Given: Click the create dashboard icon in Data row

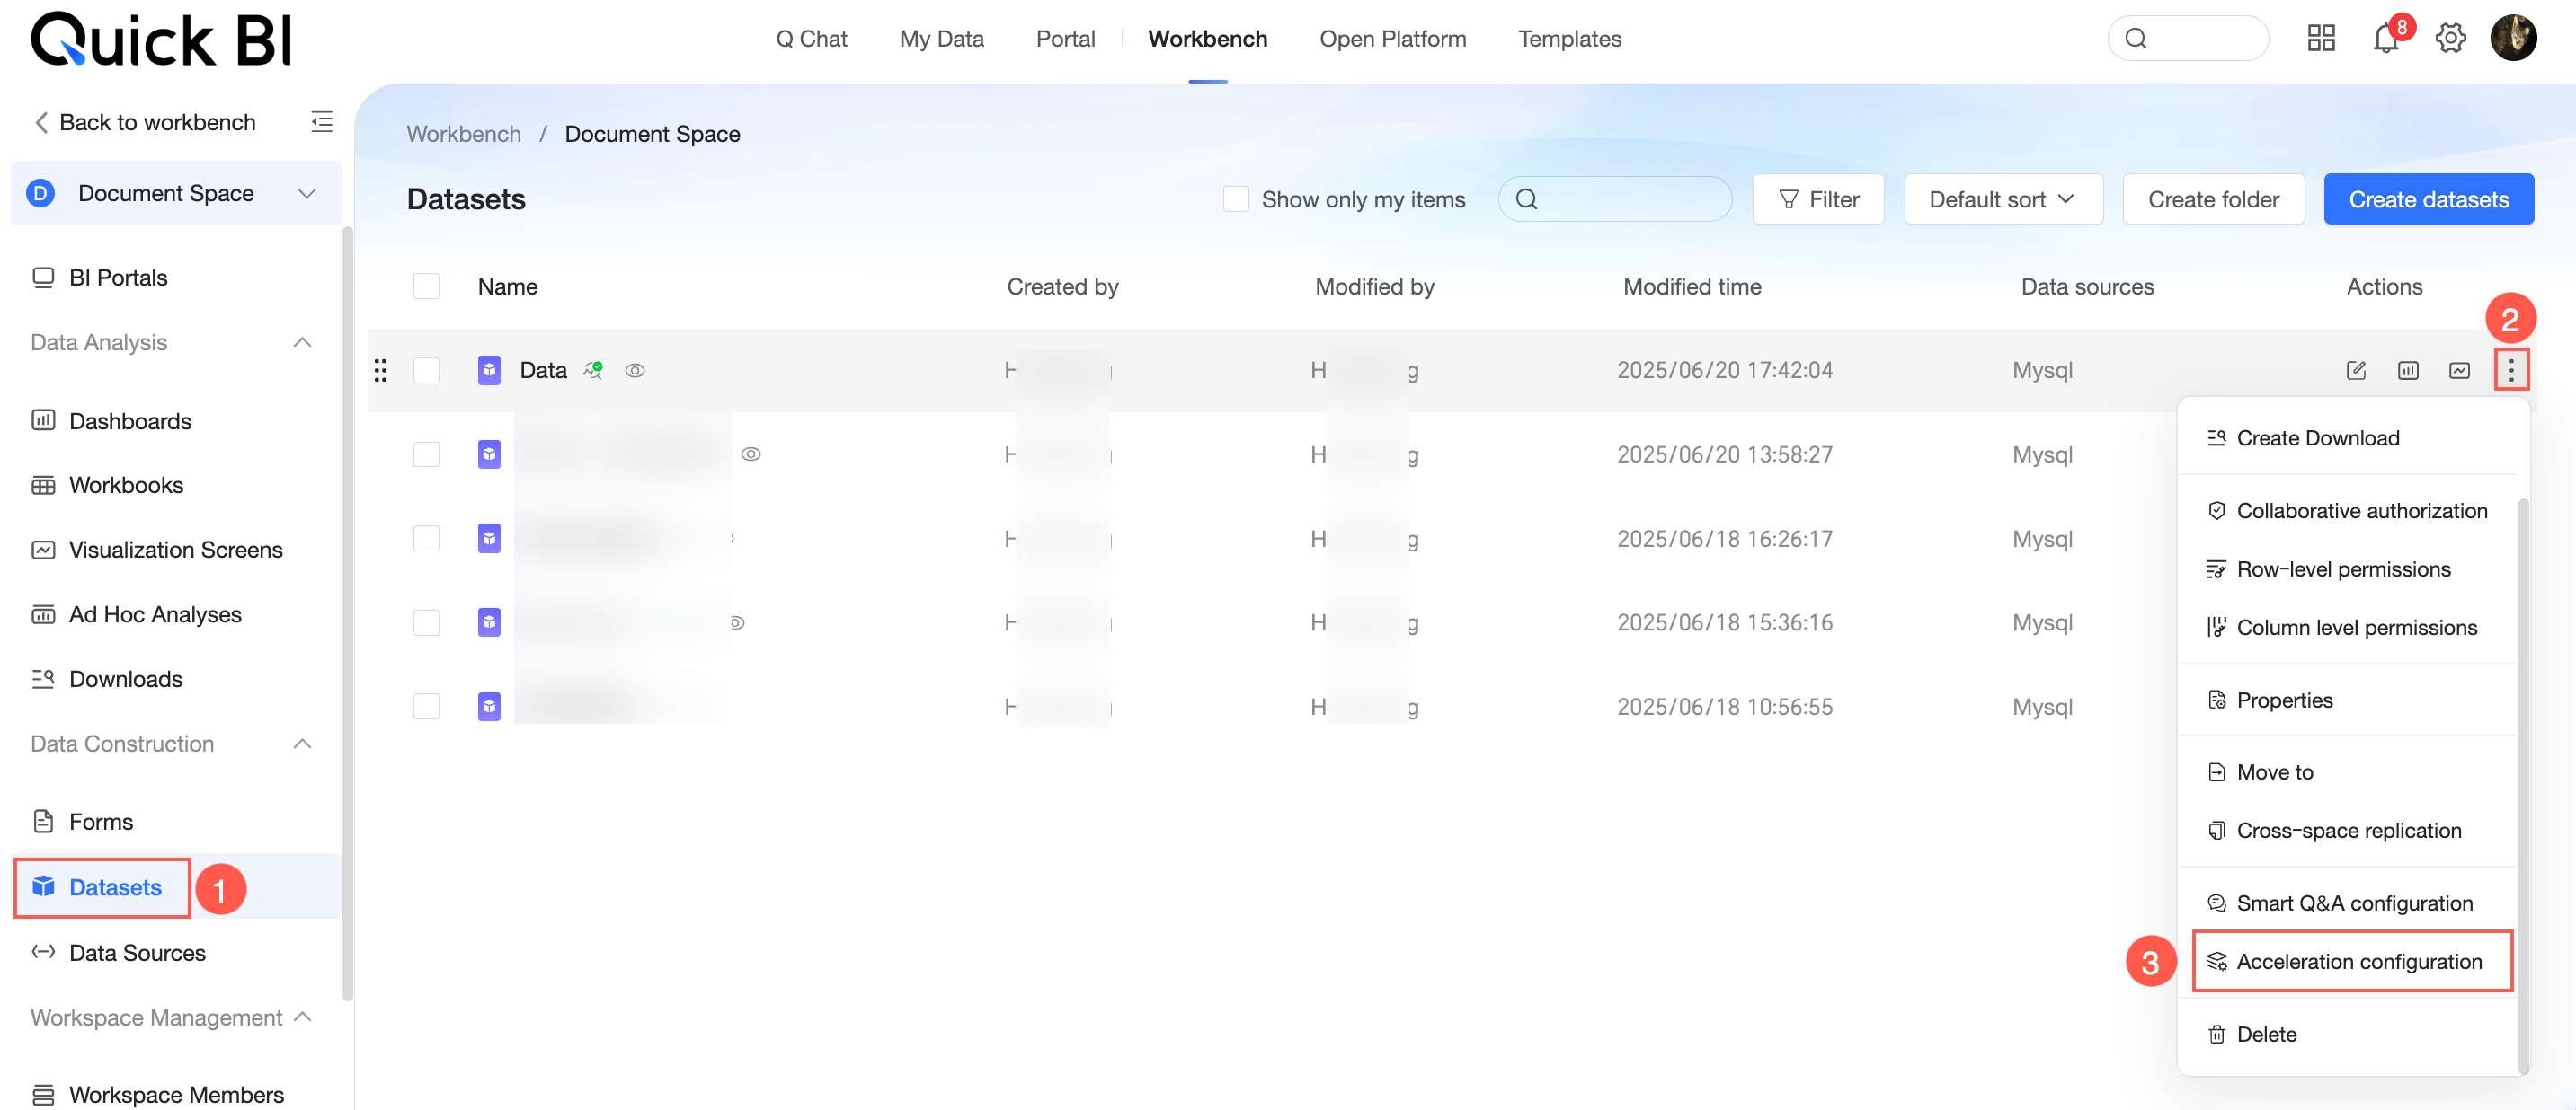Looking at the screenshot, I should click(2407, 371).
